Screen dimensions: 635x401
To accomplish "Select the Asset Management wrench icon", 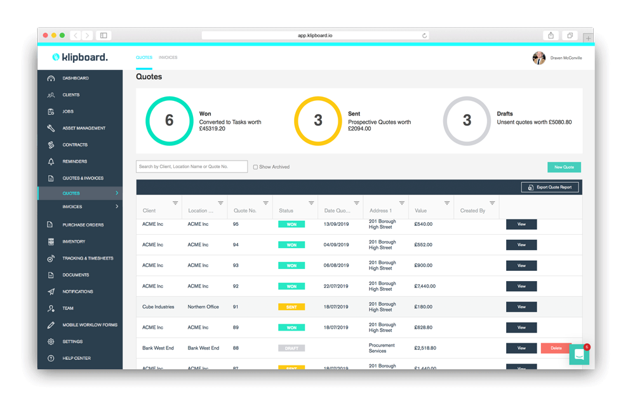I will (x=51, y=128).
